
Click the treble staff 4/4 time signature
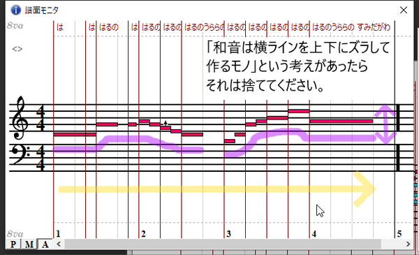[x=41, y=117]
